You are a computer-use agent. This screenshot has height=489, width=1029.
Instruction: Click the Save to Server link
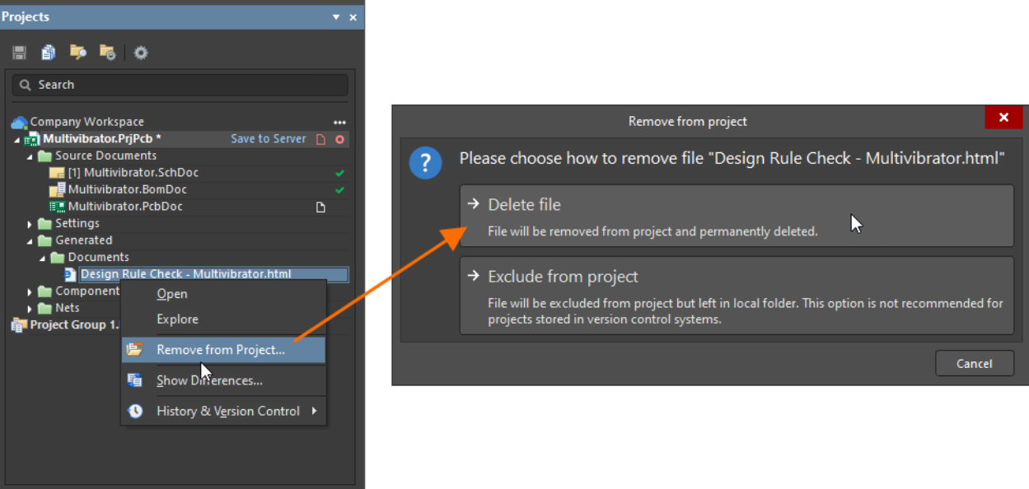pos(268,139)
